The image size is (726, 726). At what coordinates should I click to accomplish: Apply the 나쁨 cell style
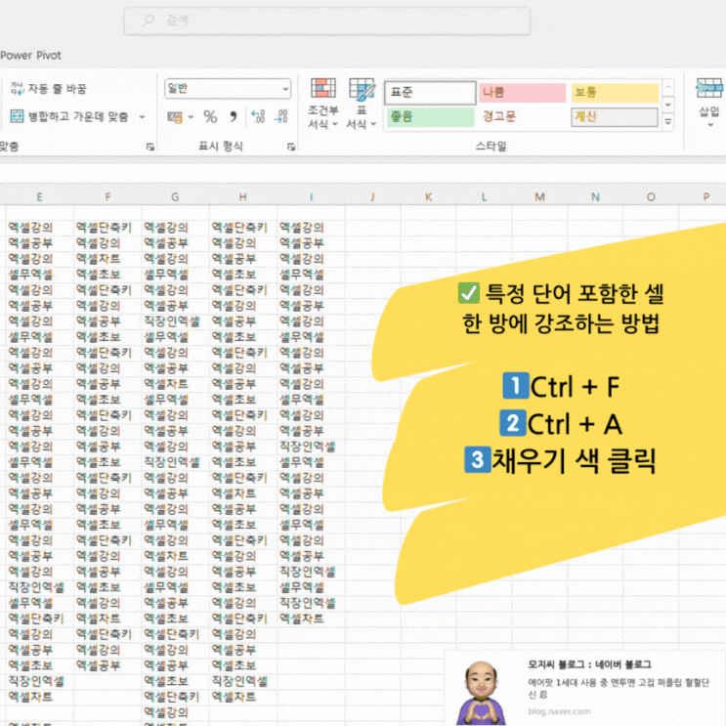pyautogui.click(x=522, y=92)
